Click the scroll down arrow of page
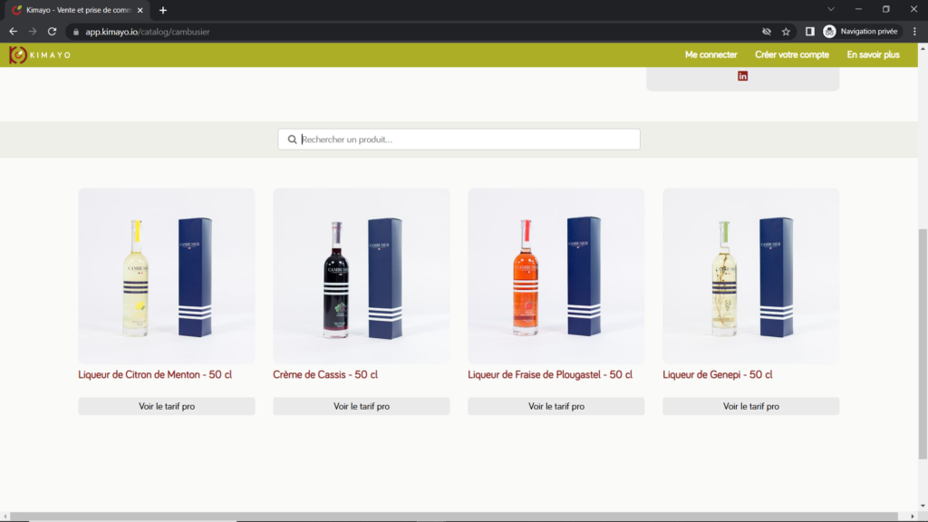 pyautogui.click(x=923, y=506)
